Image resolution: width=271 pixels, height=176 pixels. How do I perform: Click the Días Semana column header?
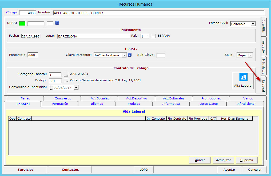(x=240, y=119)
